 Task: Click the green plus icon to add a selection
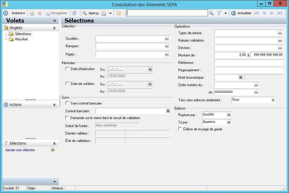point(53,150)
